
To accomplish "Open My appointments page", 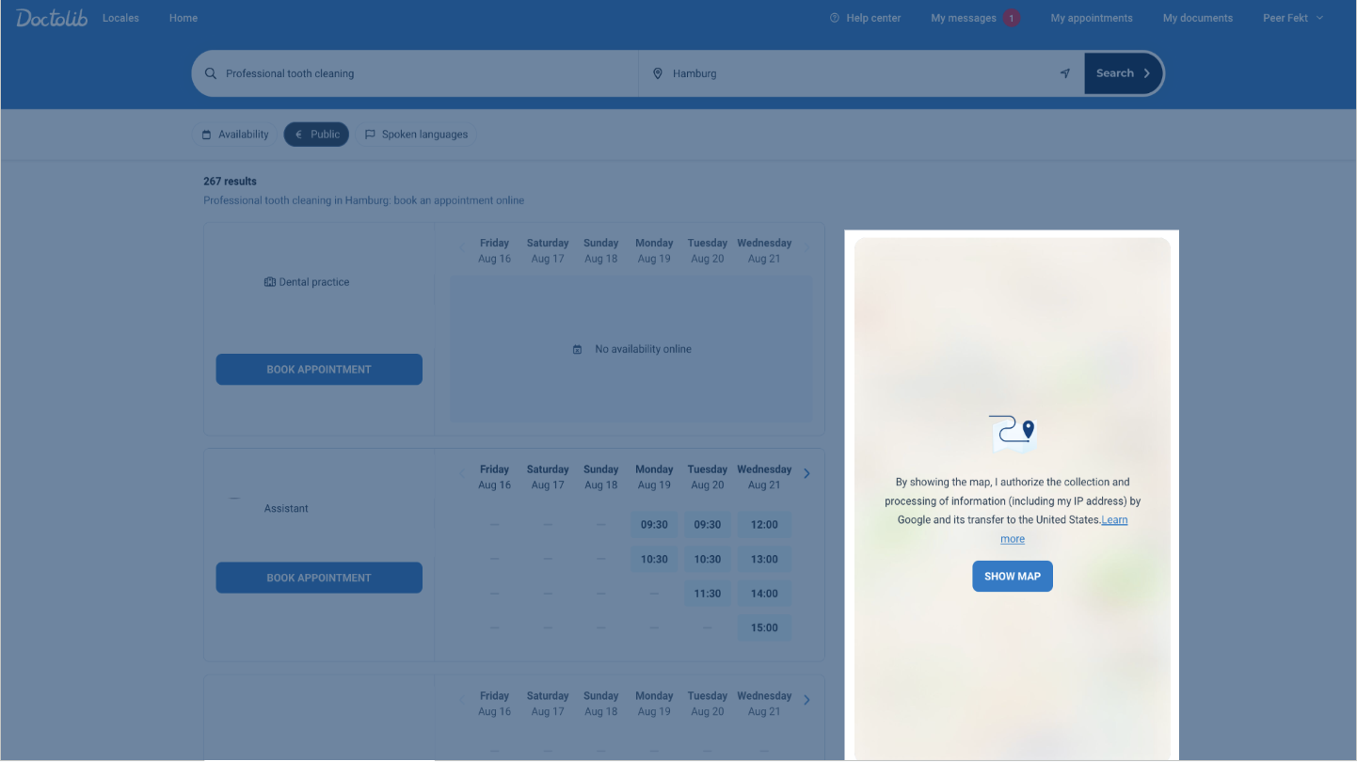I will pyautogui.click(x=1091, y=18).
